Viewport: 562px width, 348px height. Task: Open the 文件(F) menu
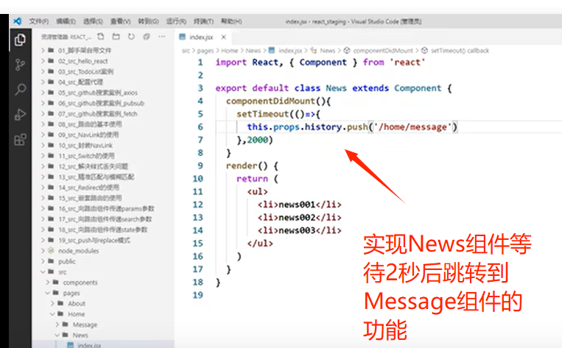pyautogui.click(x=39, y=21)
